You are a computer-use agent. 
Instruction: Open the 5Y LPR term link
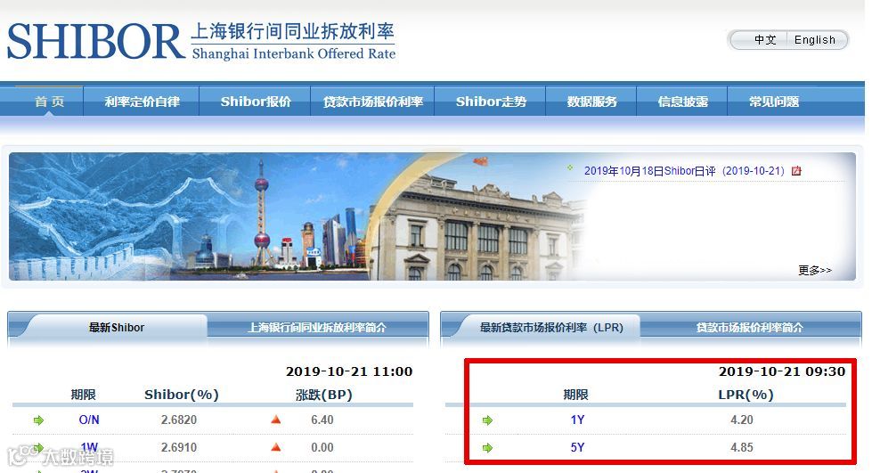577,447
